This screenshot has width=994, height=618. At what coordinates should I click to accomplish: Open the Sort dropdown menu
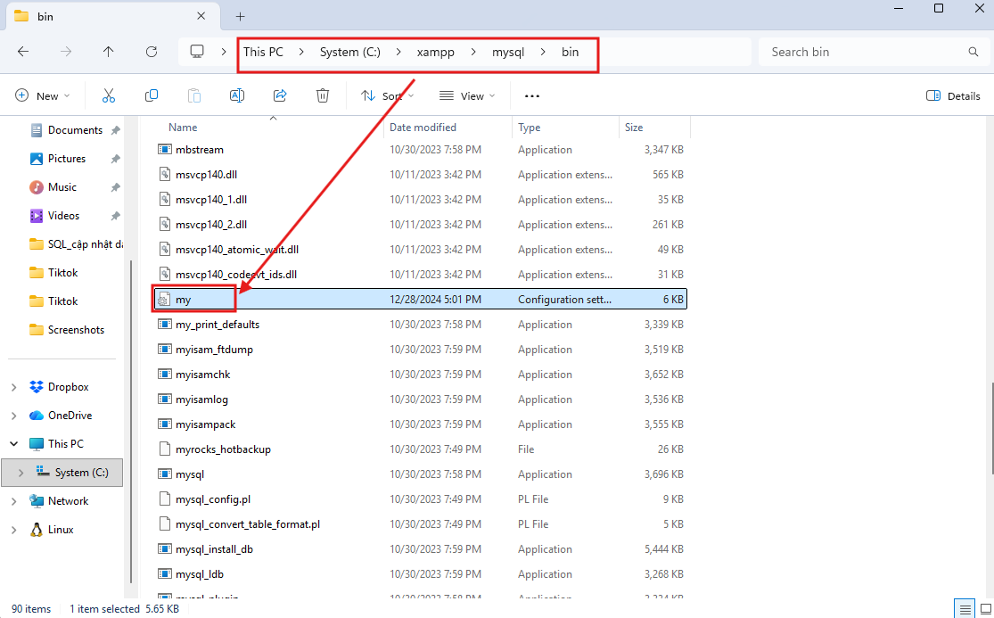[x=387, y=95]
